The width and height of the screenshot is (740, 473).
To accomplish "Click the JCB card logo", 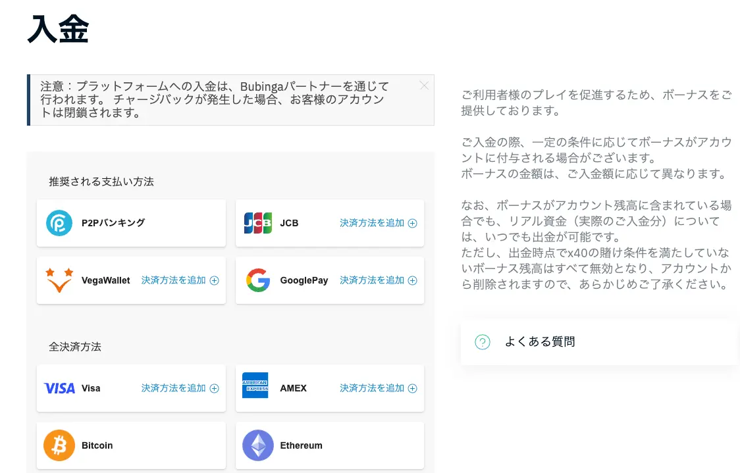I will [x=257, y=223].
